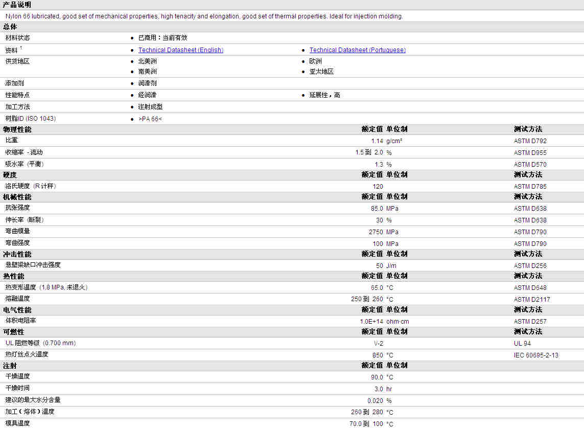The height and width of the screenshot is (428, 584).
Task: Click the 延展性，高 feature value
Action: point(325,95)
